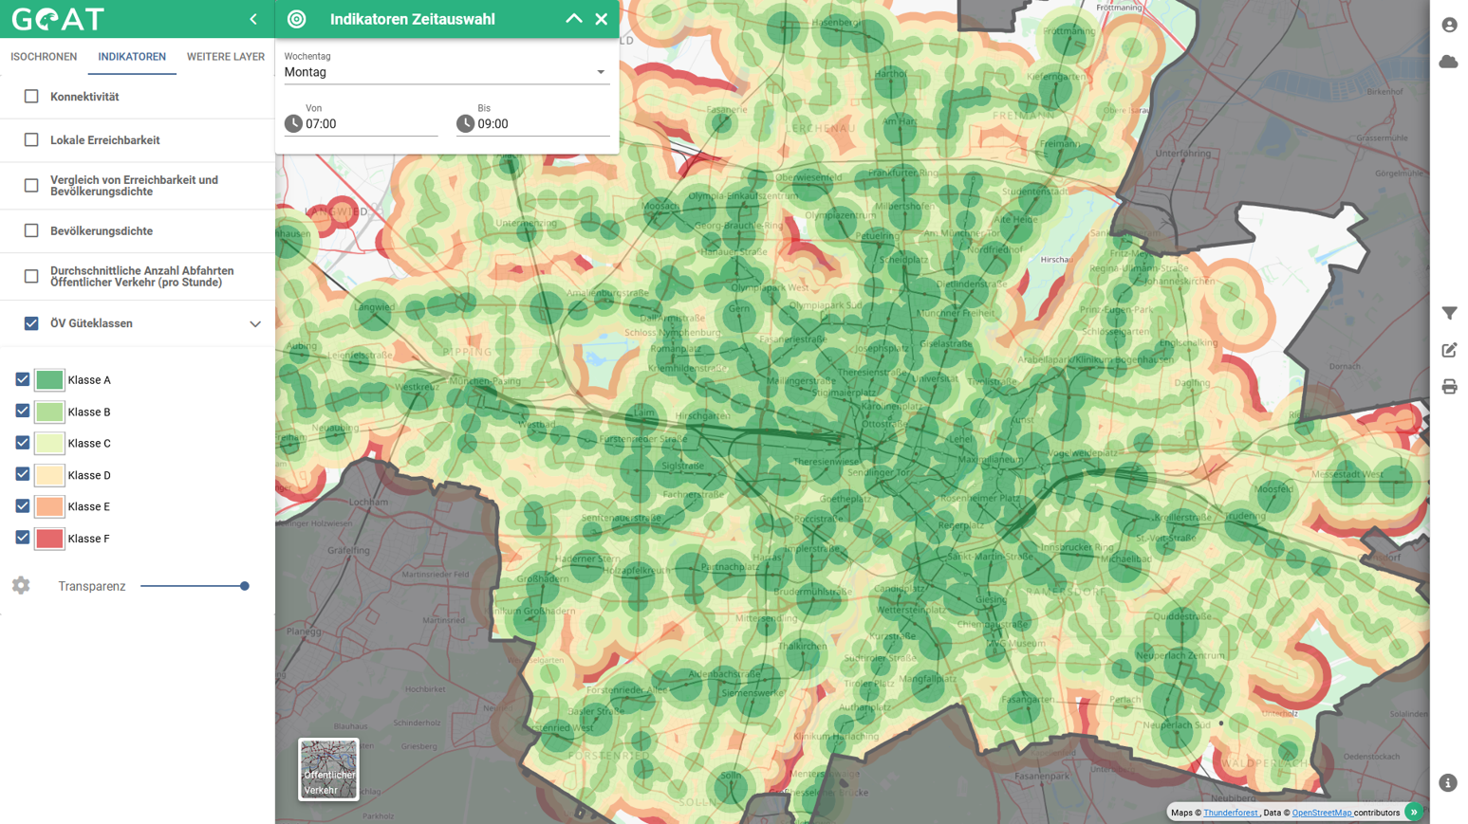The width and height of the screenshot is (1468, 824).
Task: Collapse the Indikatoren Zeitauswahl panel
Action: pyautogui.click(x=574, y=19)
